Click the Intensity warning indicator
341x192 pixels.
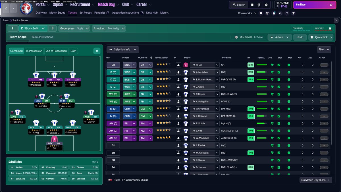(x=323, y=28)
